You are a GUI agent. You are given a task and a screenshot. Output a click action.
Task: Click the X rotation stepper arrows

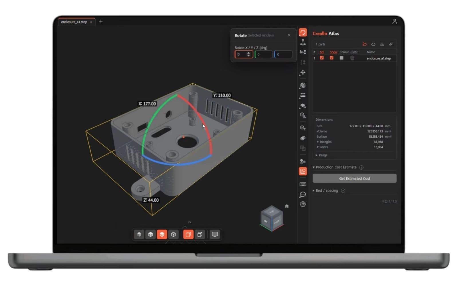pos(248,54)
